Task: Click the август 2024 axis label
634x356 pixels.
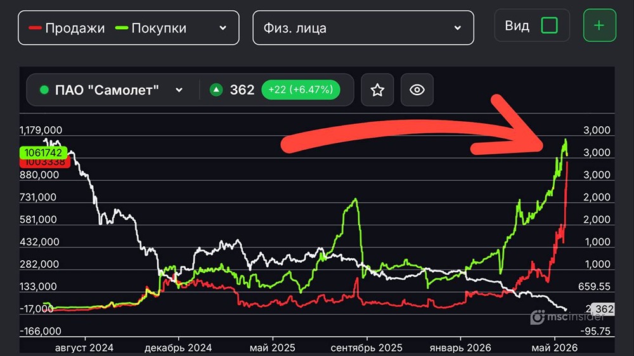Action: click(84, 348)
